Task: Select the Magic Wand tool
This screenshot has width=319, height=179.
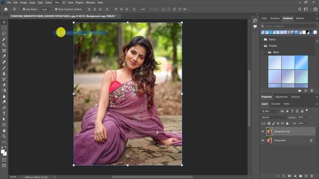Action: (x=4, y=39)
